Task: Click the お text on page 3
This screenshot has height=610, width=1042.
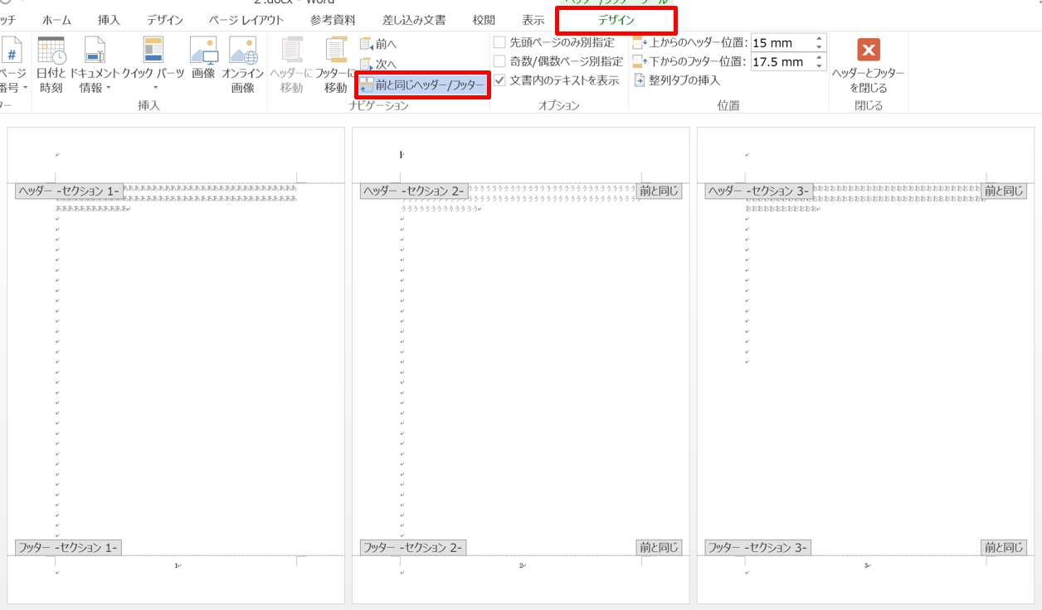Action: 866,199
